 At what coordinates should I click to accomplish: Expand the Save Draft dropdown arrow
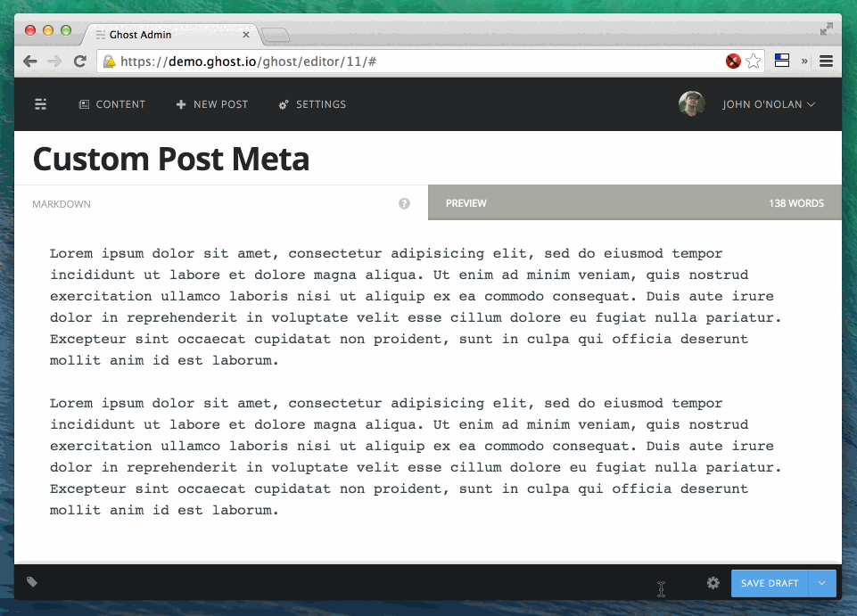821,583
